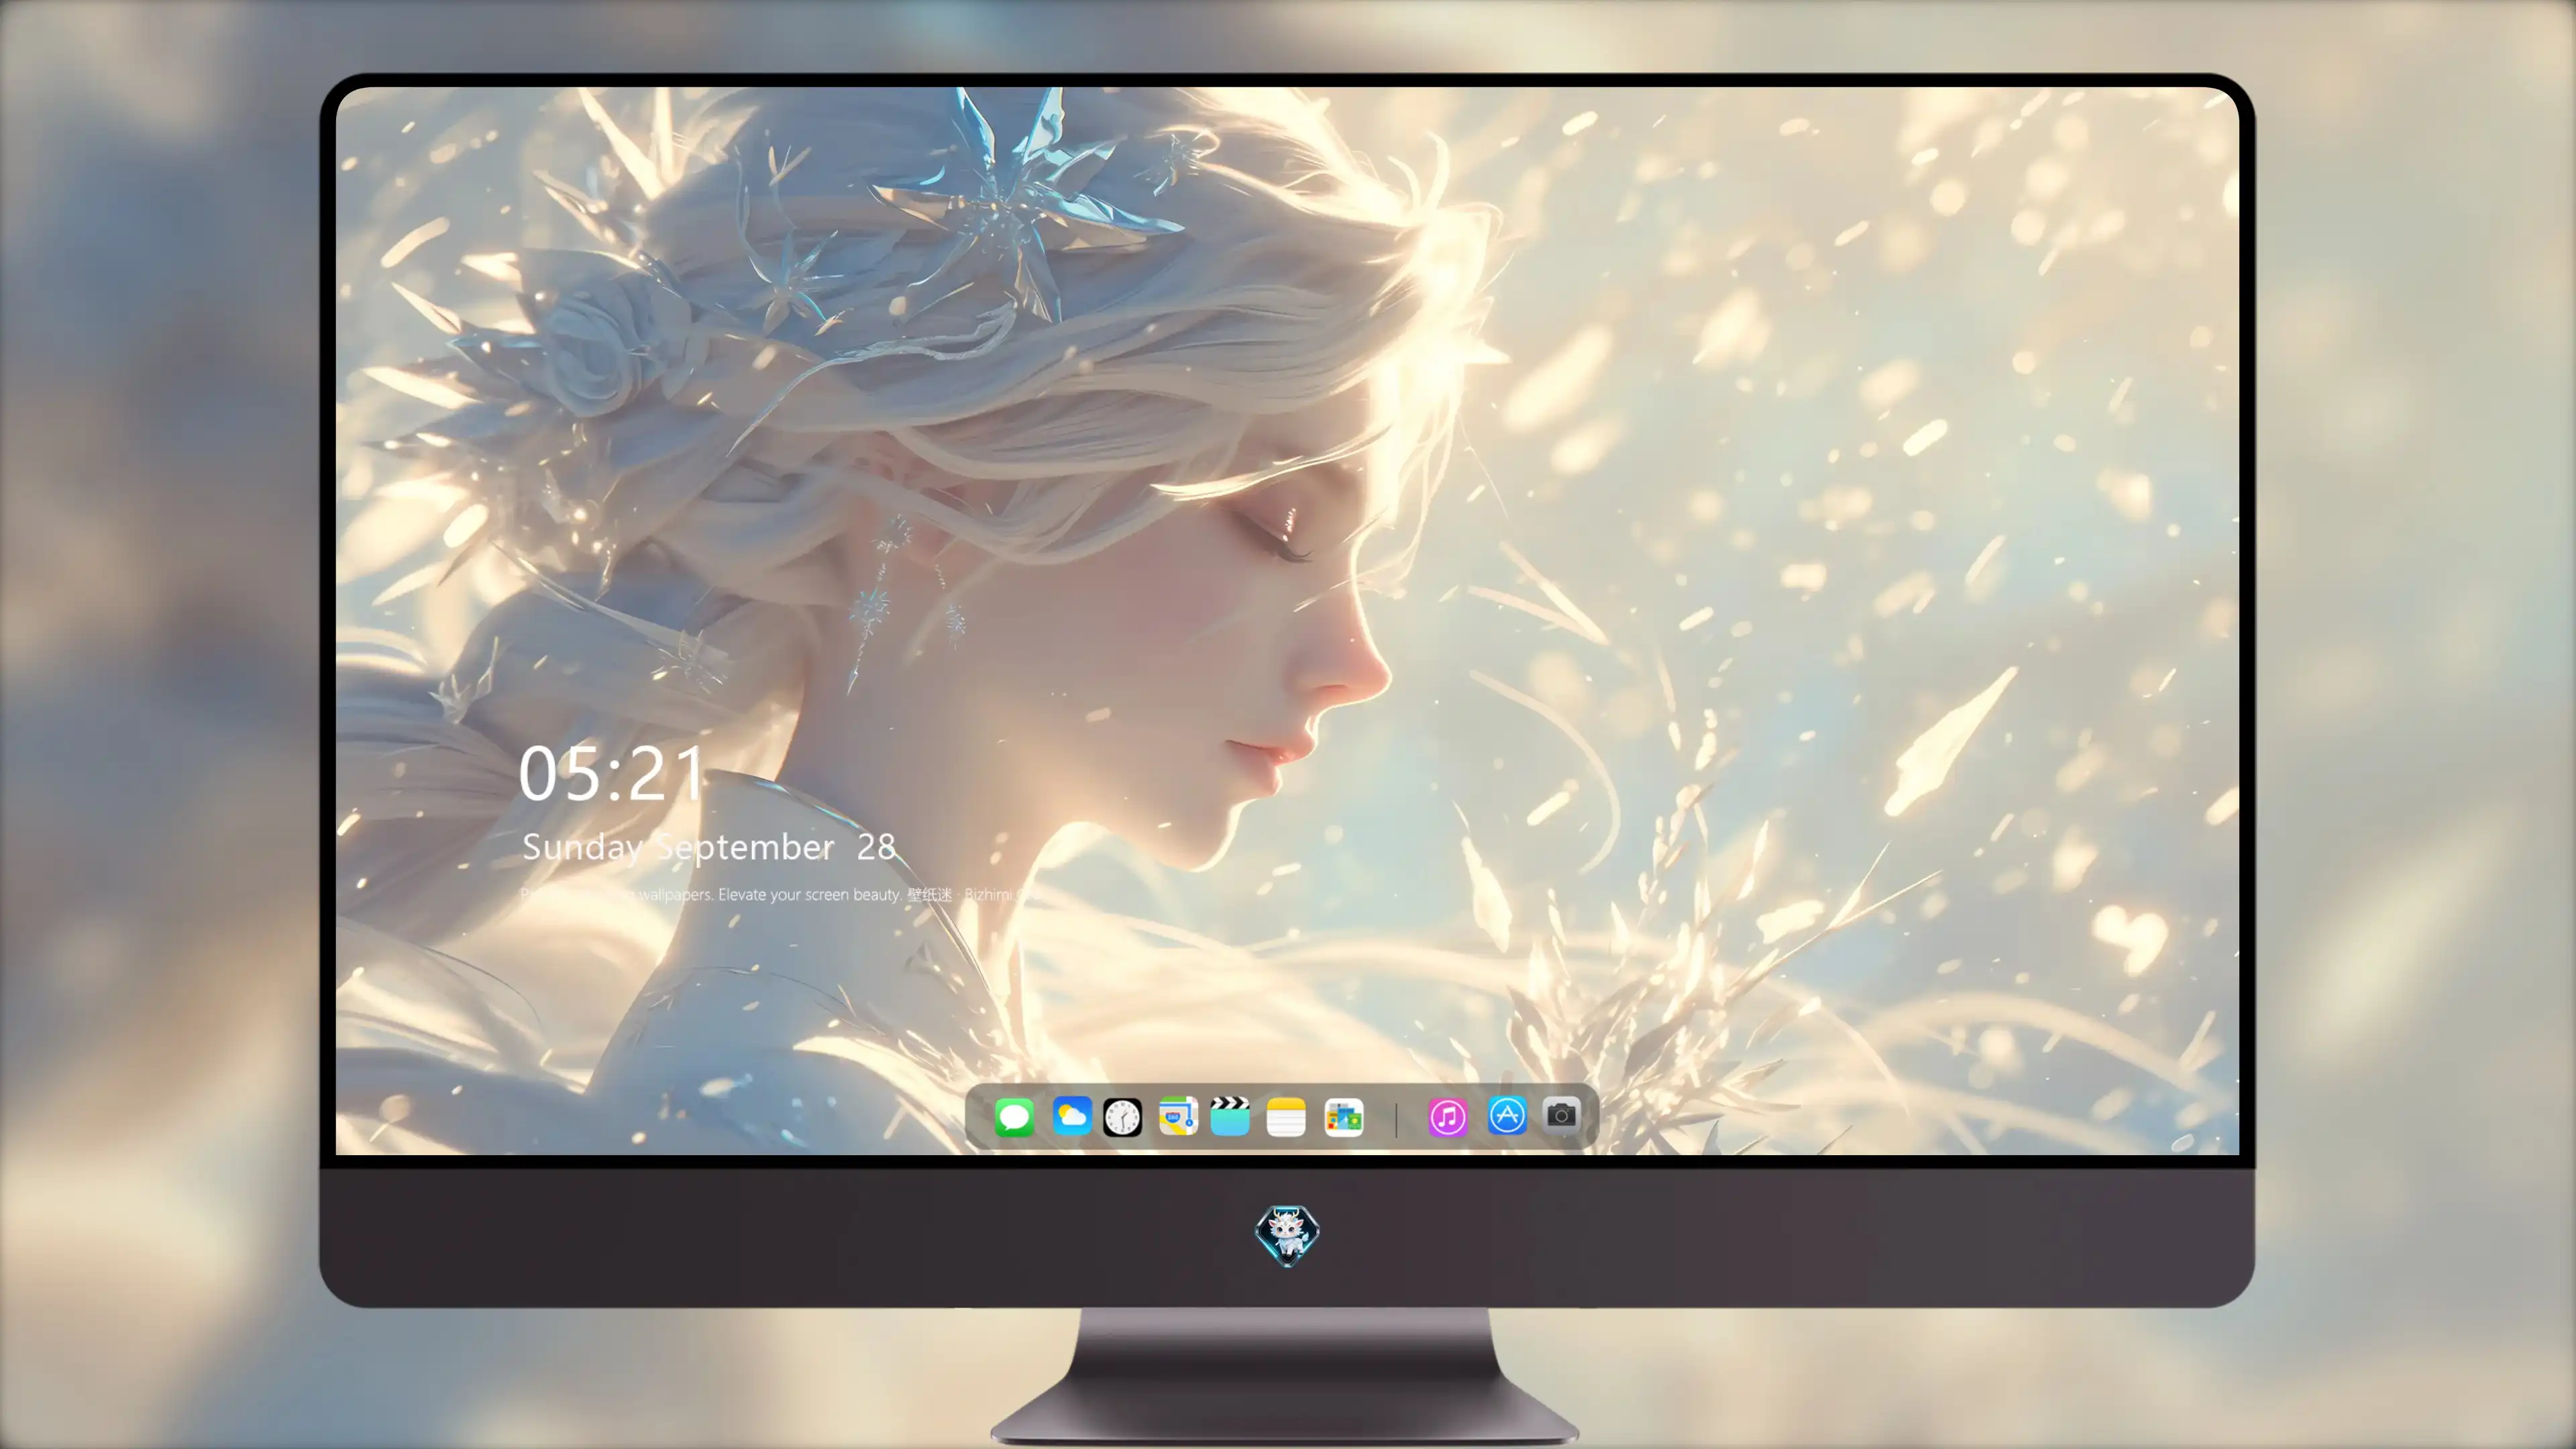The height and width of the screenshot is (1449, 2576).
Task: Open the yellow Notes app
Action: tap(1286, 1117)
